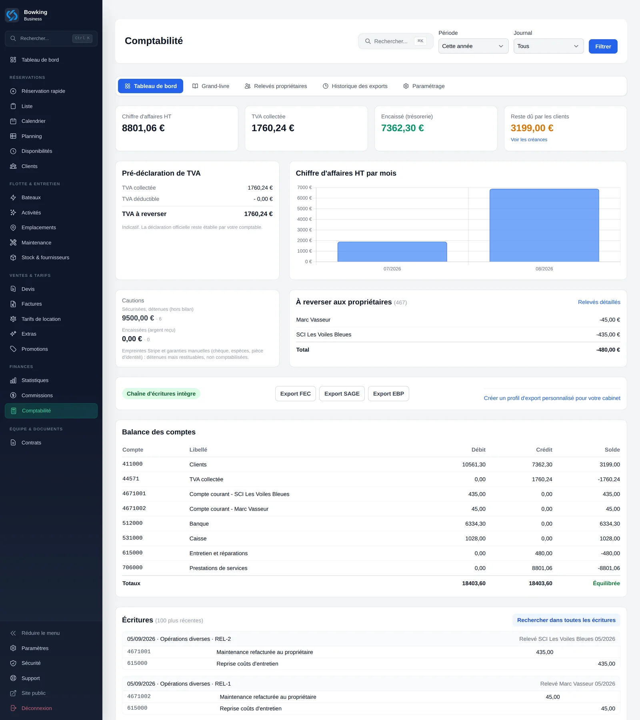
Task: Open Réservation rapide plus icon
Action: [13, 91]
